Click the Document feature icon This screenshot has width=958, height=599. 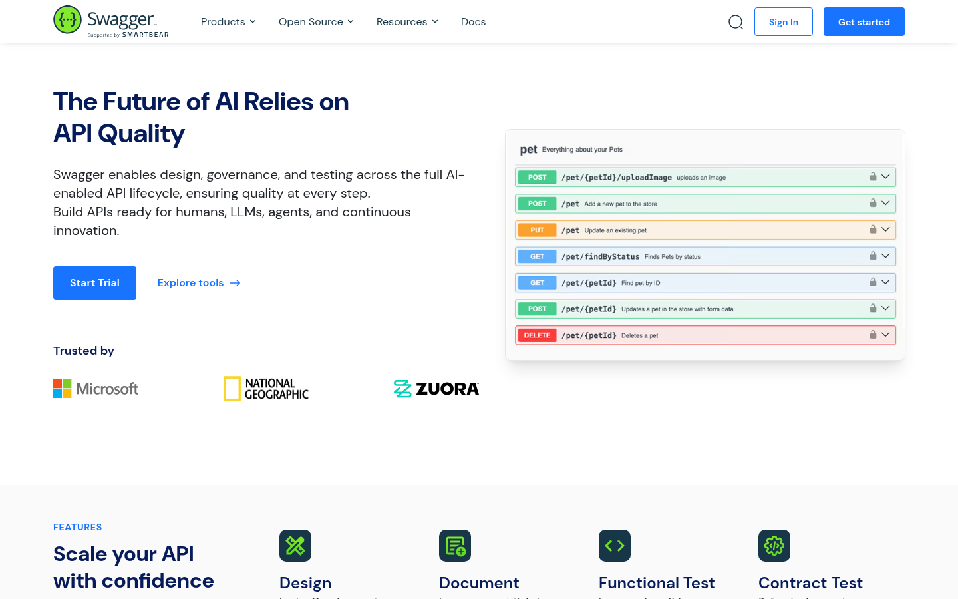[x=455, y=546]
